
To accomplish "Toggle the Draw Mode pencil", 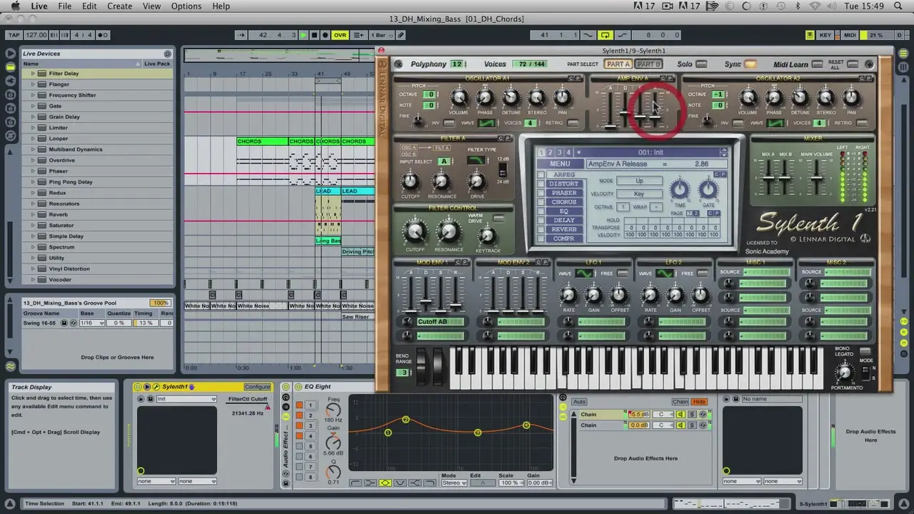I will pos(401,35).
